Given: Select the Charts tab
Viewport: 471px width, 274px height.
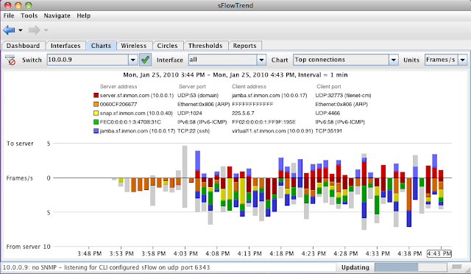Looking at the screenshot, I should [102, 46].
